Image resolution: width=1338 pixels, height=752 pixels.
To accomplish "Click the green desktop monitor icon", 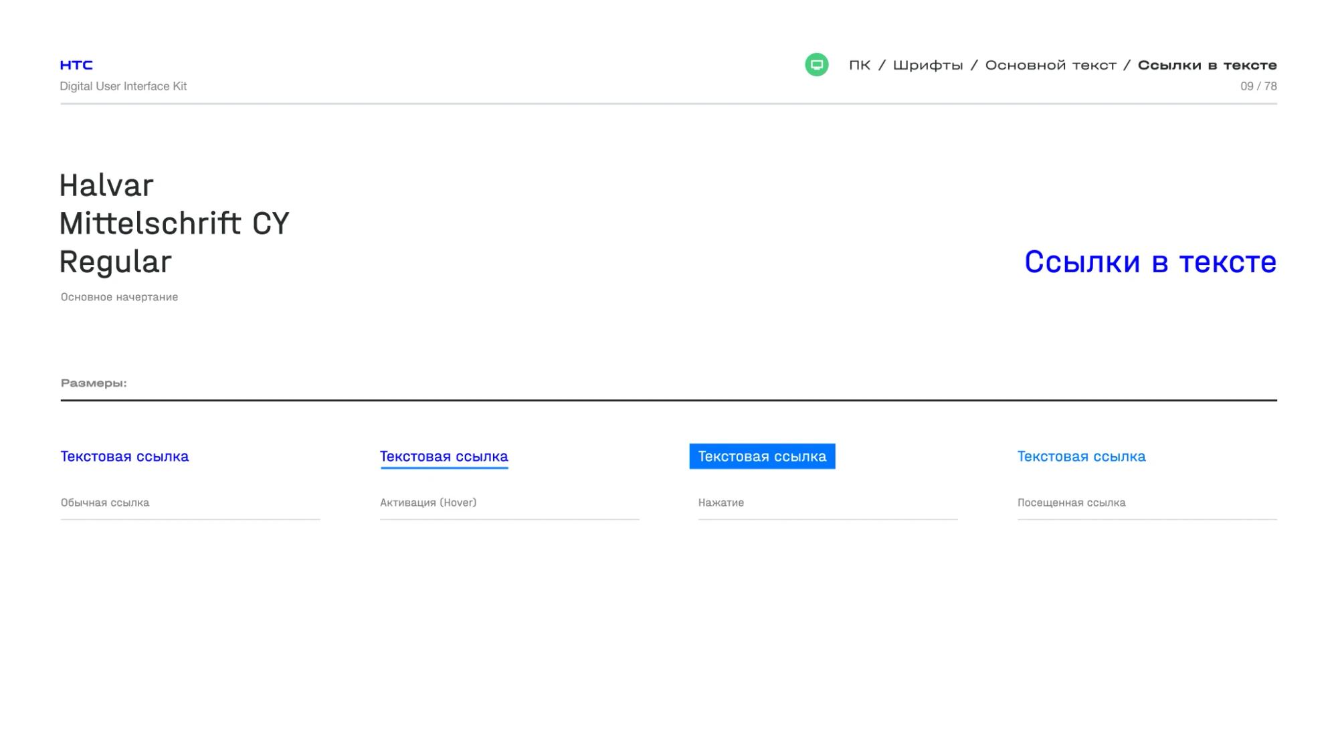I will tap(816, 65).
